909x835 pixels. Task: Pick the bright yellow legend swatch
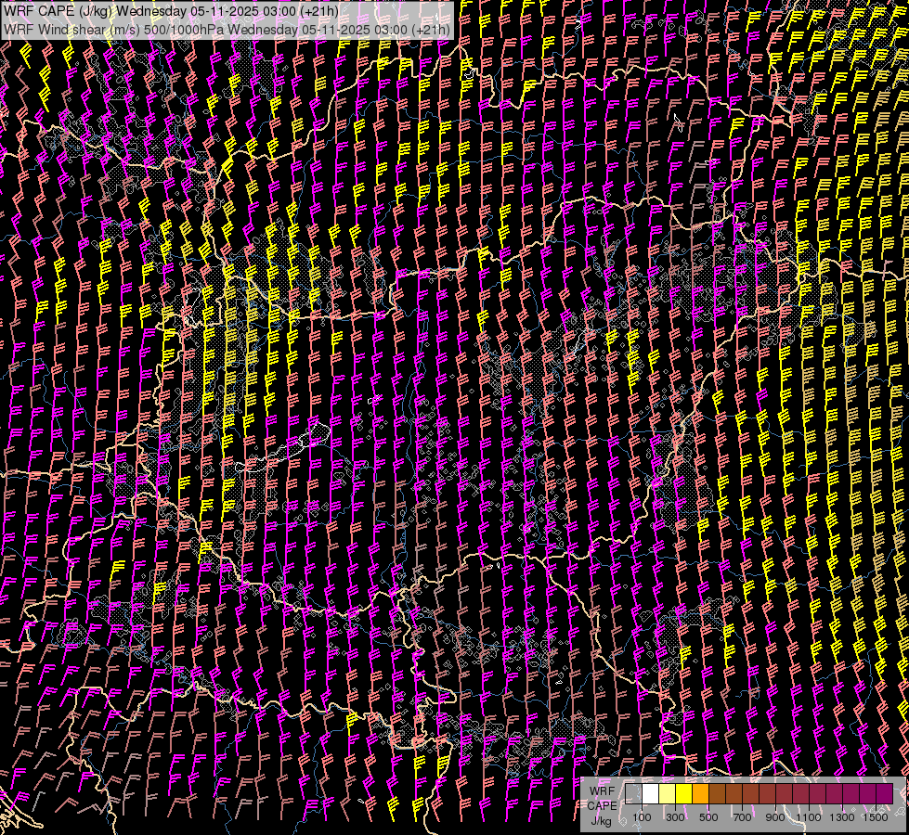click(683, 794)
